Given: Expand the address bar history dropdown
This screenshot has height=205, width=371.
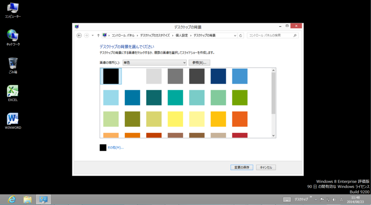Looking at the screenshot, I should coord(235,36).
